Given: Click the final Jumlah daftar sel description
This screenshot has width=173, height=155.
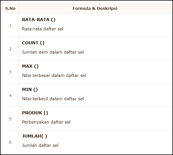Looking at the screenshot, I should [x=40, y=145].
